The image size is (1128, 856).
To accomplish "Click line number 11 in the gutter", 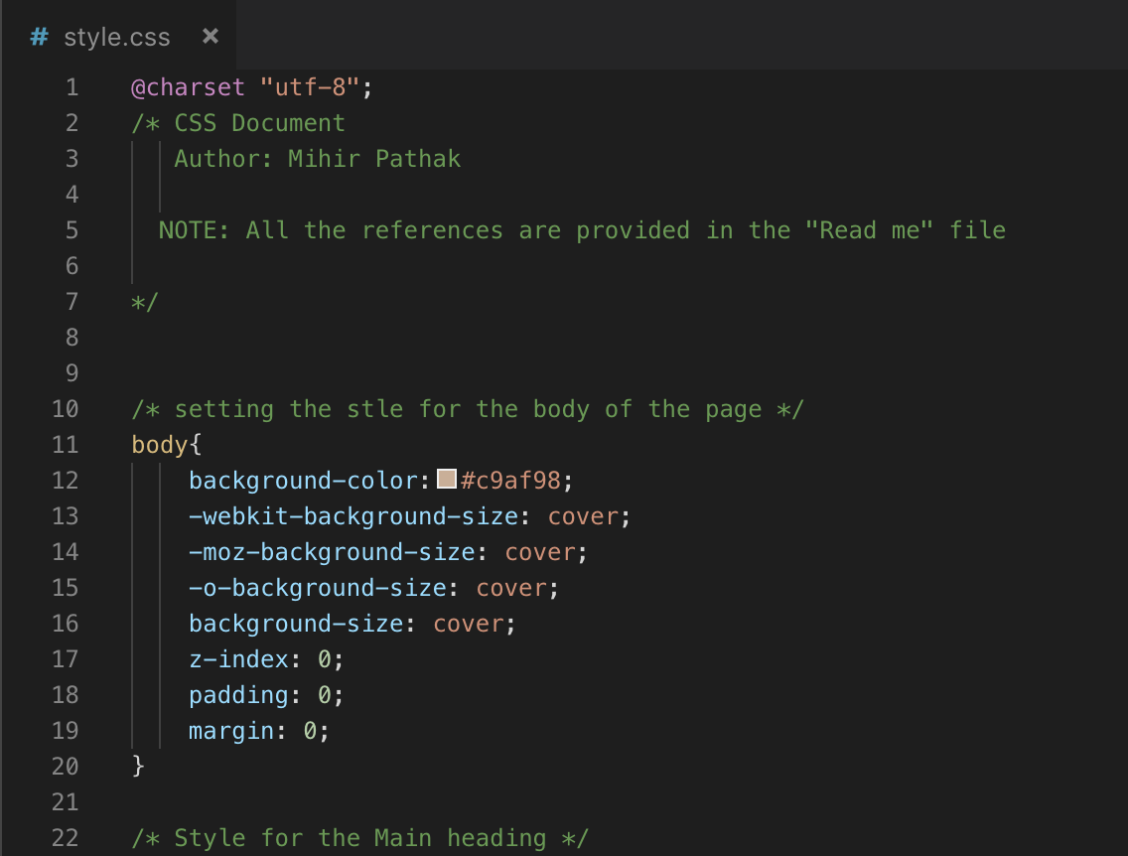I will [x=65, y=445].
